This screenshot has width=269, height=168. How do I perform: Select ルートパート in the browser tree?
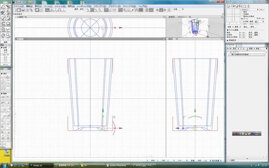(x=234, y=52)
